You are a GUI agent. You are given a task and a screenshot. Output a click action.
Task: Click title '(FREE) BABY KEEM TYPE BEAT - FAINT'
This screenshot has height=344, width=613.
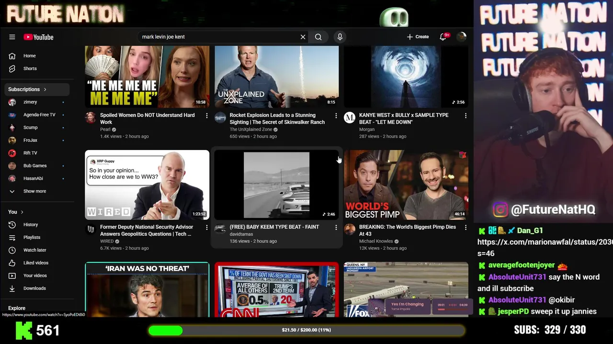pyautogui.click(x=274, y=227)
